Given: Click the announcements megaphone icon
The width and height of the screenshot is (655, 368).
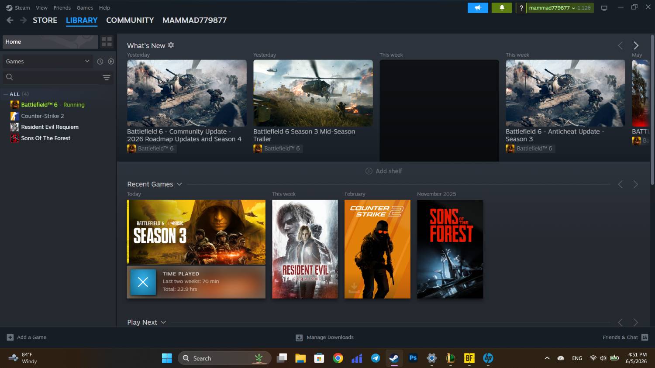Looking at the screenshot, I should 478,8.
